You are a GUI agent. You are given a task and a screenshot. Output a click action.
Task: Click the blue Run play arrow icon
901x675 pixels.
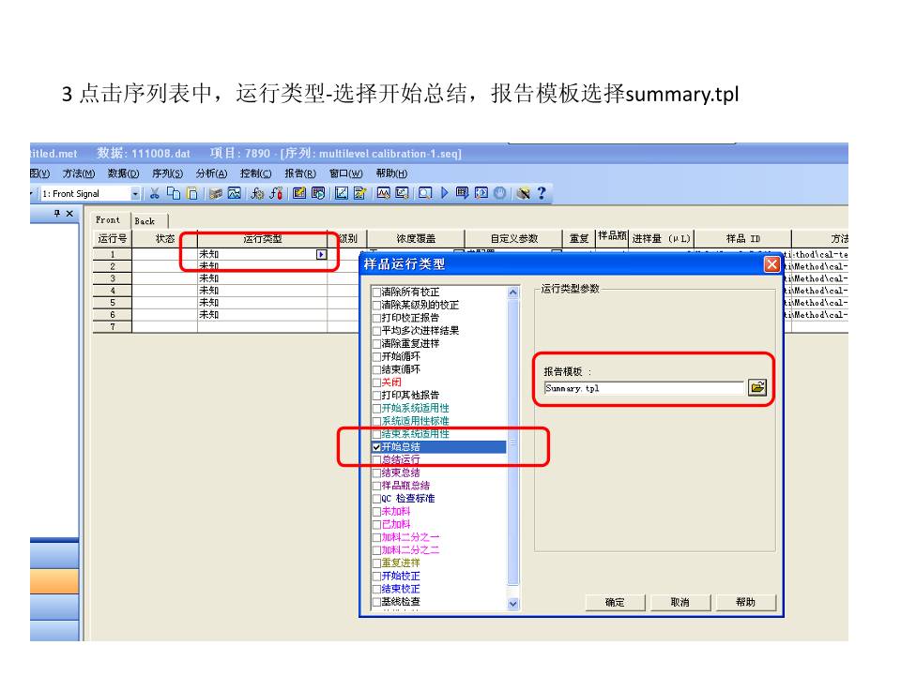click(x=445, y=194)
